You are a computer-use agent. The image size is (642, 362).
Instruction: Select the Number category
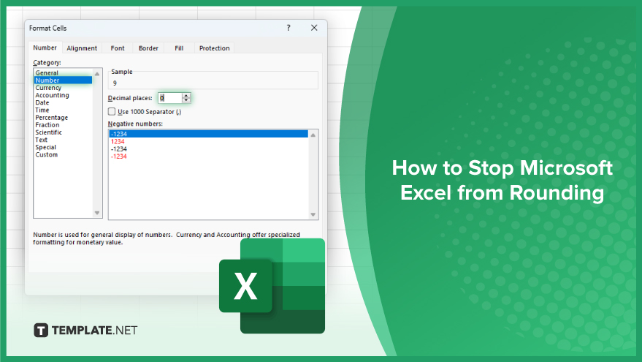63,80
